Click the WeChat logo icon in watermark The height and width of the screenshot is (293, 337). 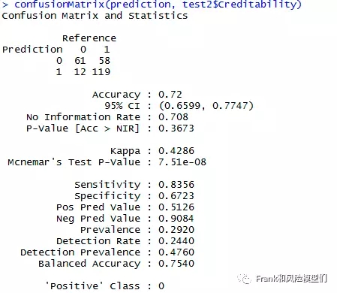pos(244,279)
